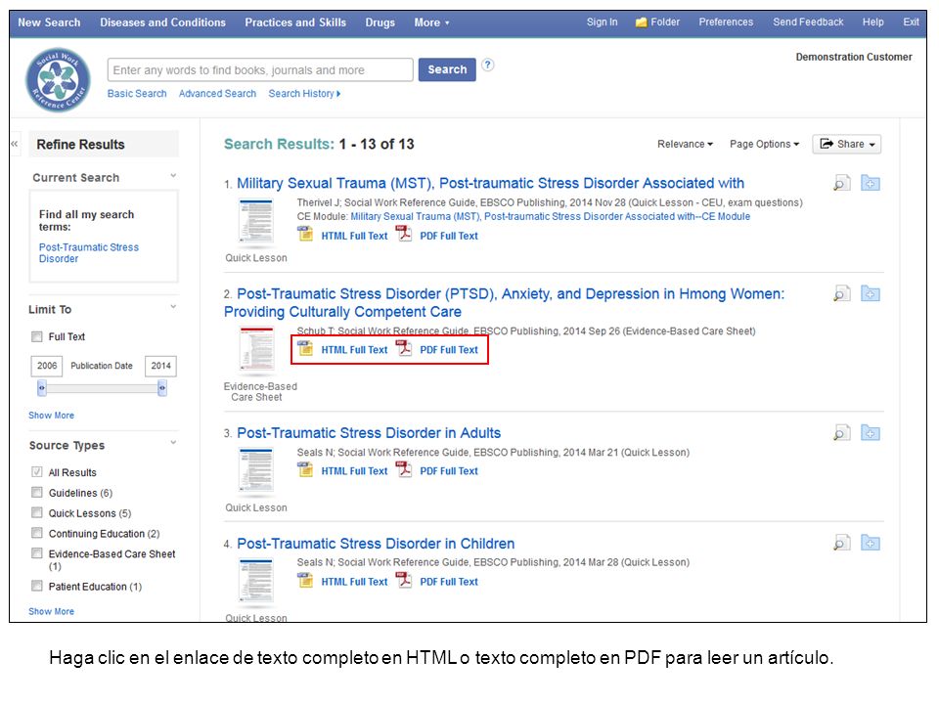Screen dimensions: 939x704
Task: Enable the Full Text limiter checkbox
Action: pyautogui.click(x=37, y=336)
